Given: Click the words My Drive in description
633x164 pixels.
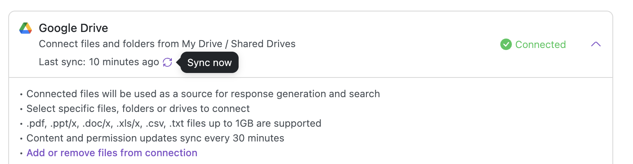Looking at the screenshot, I should (x=202, y=44).
